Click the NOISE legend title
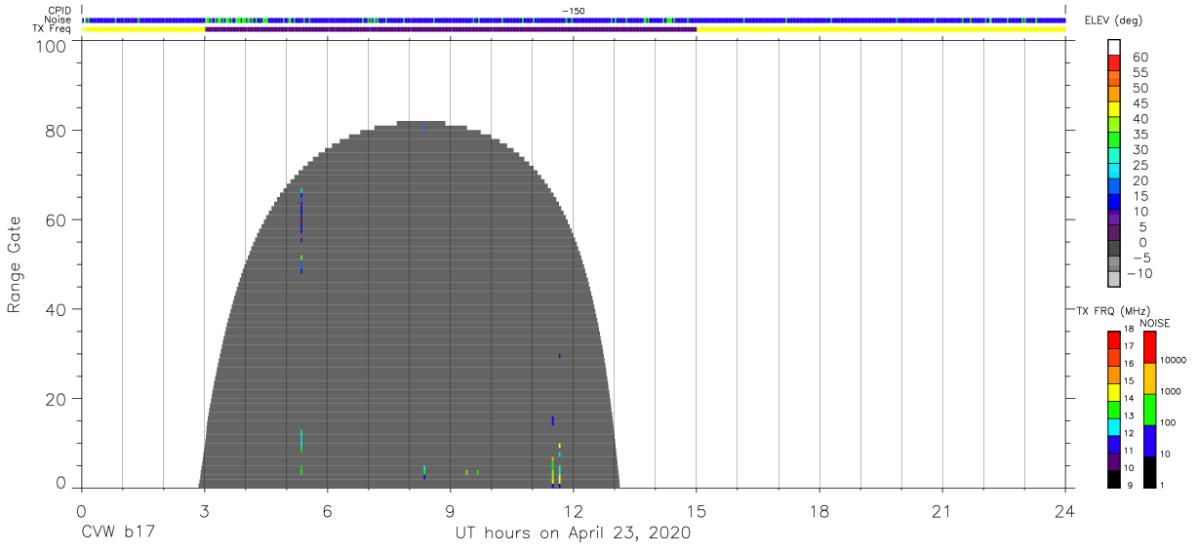The width and height of the screenshot is (1198, 553). pyautogui.click(x=1154, y=323)
